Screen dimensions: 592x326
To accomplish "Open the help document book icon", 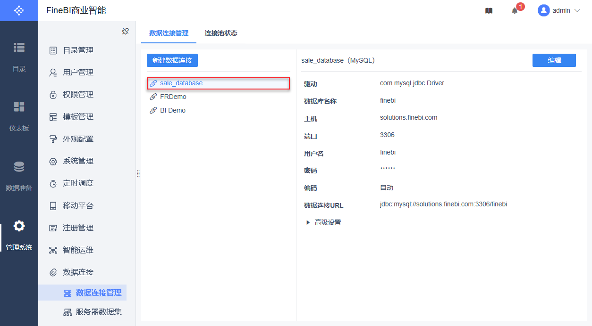I will click(x=489, y=10).
